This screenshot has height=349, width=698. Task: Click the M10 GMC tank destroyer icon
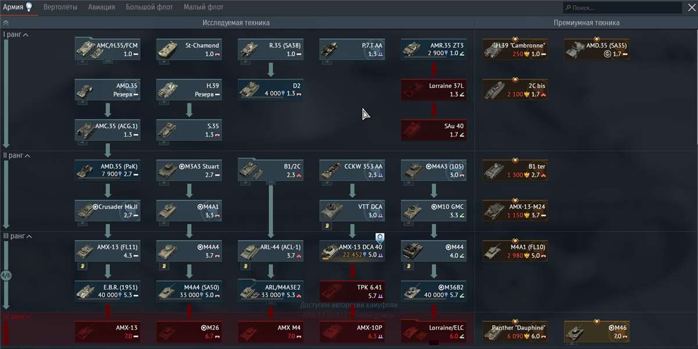coord(433,212)
